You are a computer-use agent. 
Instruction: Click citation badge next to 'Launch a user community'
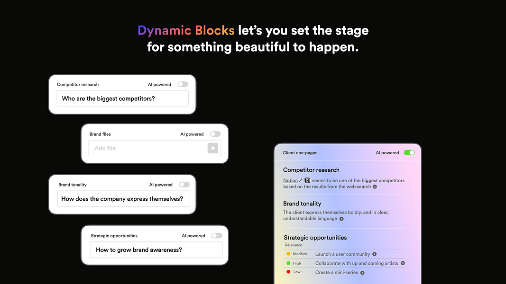(374, 254)
